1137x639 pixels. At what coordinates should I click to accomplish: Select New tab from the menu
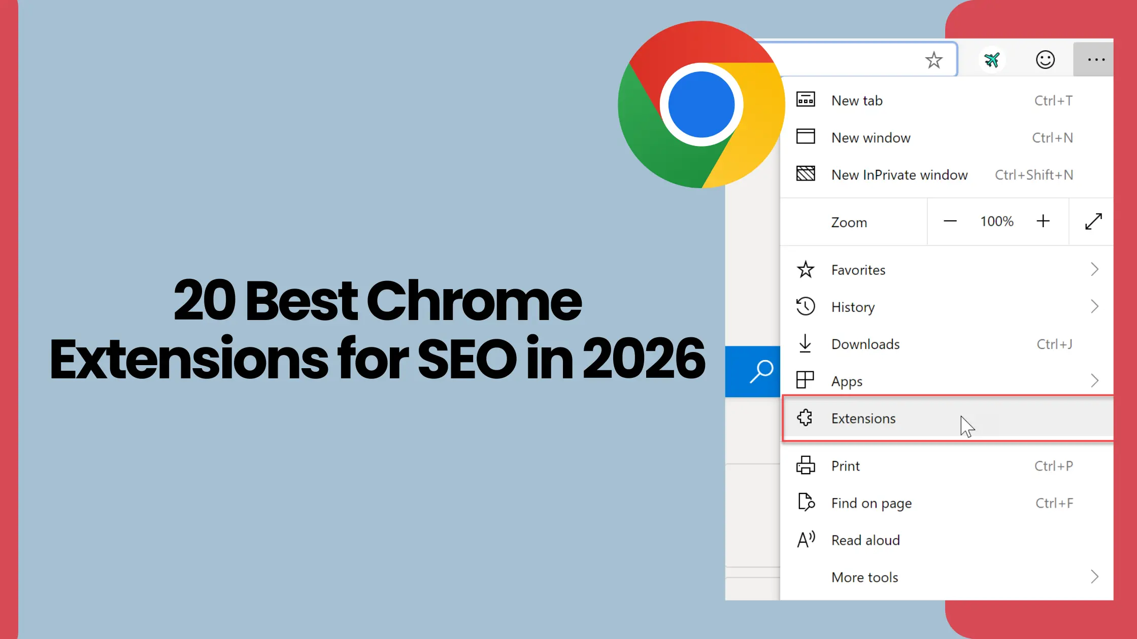point(857,100)
